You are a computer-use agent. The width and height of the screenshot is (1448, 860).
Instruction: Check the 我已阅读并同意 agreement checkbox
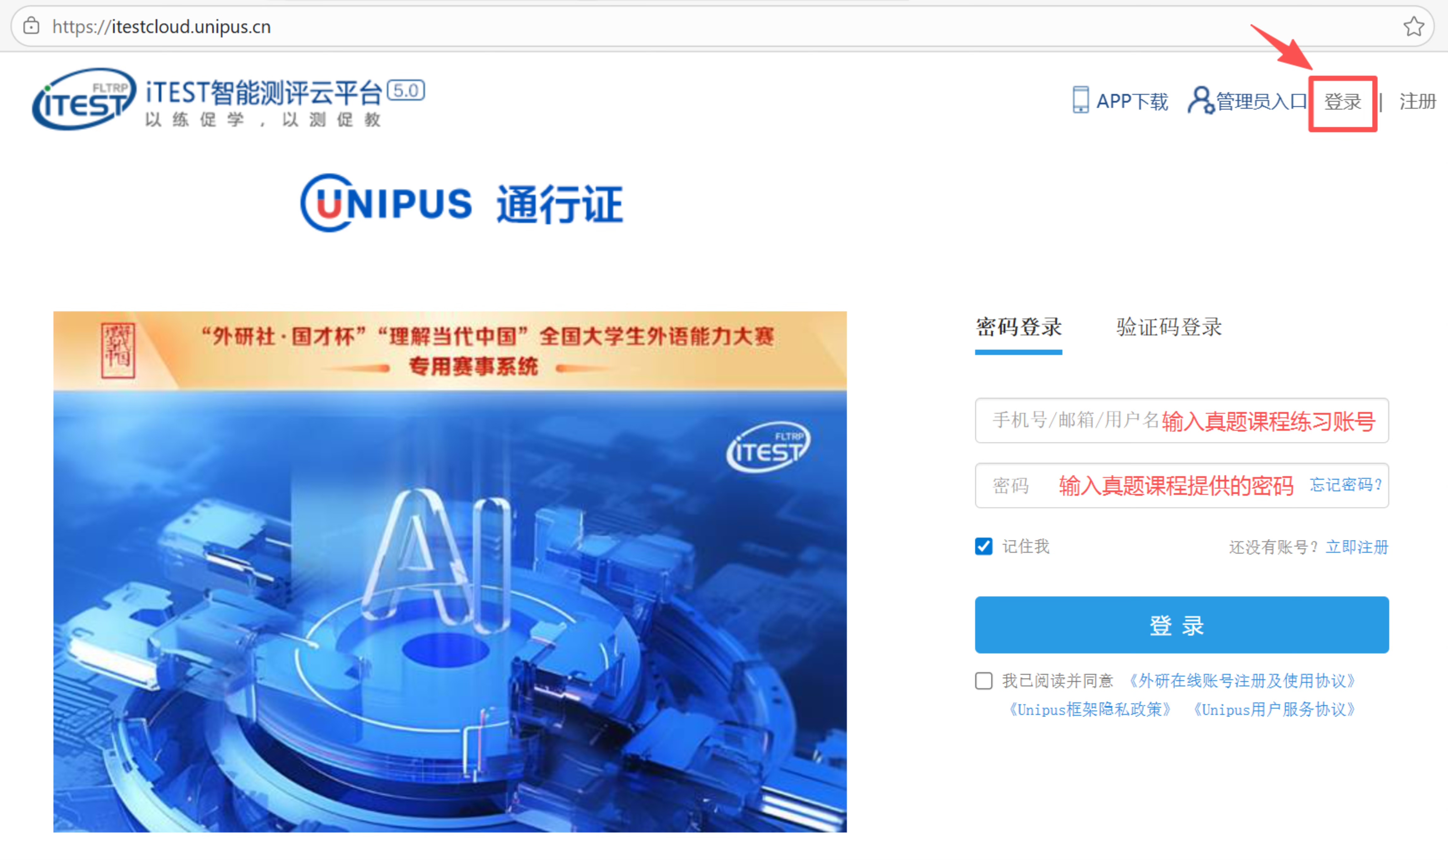click(x=984, y=681)
